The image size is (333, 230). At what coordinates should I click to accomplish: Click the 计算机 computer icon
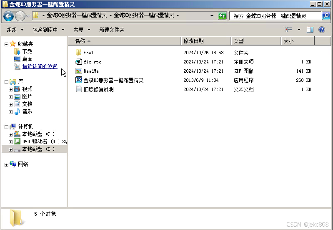point(13,126)
